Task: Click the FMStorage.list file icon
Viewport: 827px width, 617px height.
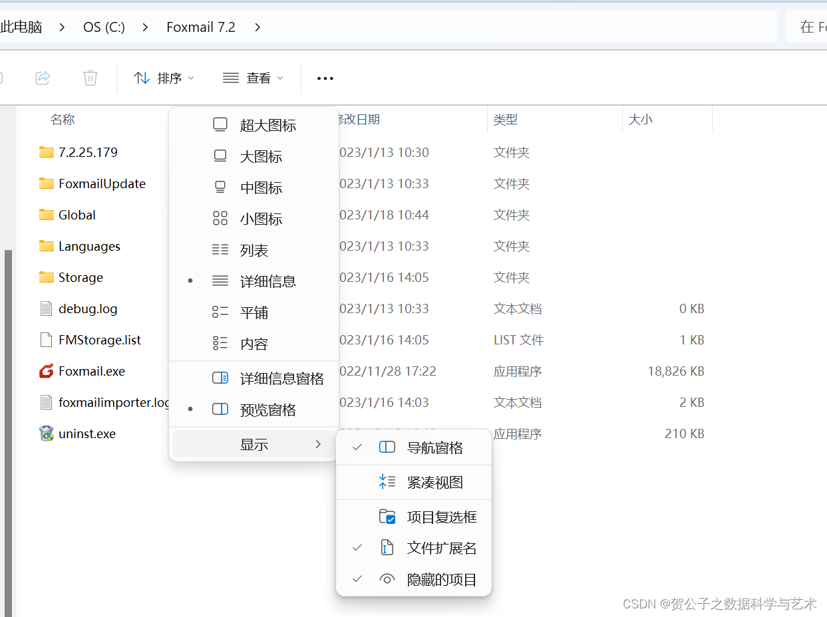Action: point(46,340)
